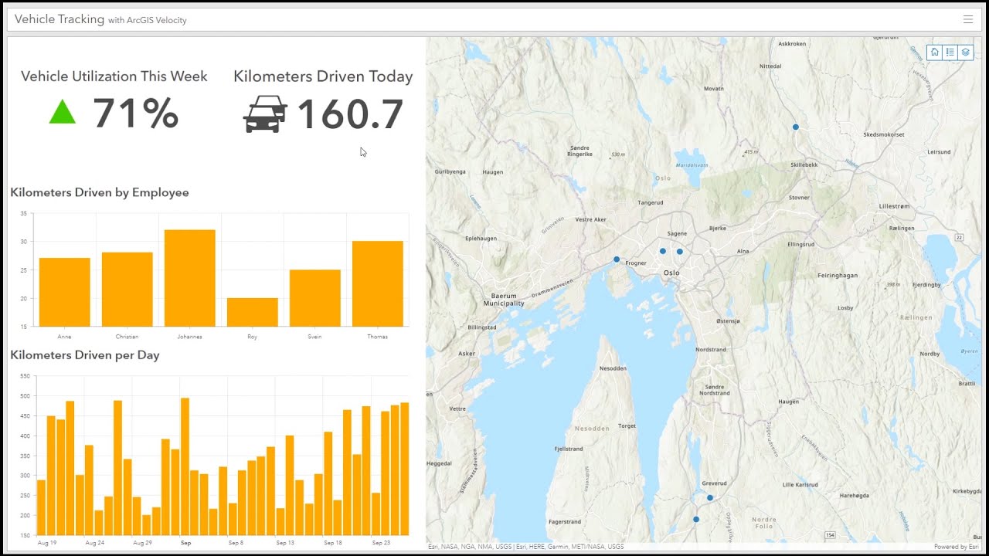The height and width of the screenshot is (556, 989).
Task: Click the 'Tangerud' map label
Action: point(651,203)
